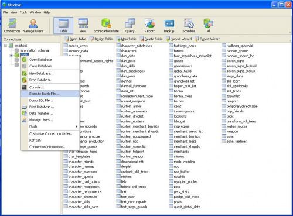This screenshot has height=216, width=293.
Task: Click Refresh in context menu
Action: point(50,140)
